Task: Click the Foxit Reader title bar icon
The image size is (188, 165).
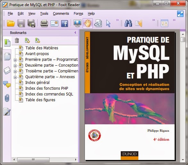Action: point(5,5)
